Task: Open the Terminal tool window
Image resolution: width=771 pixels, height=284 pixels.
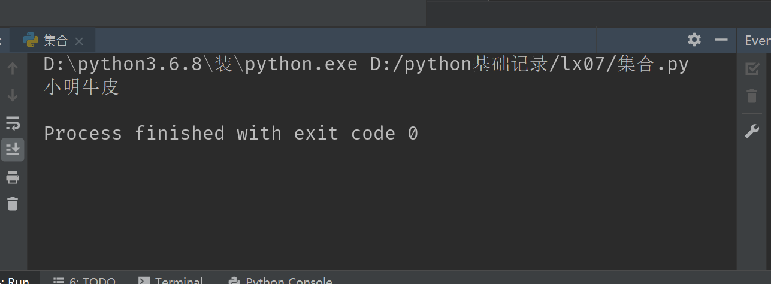Action: [171, 280]
